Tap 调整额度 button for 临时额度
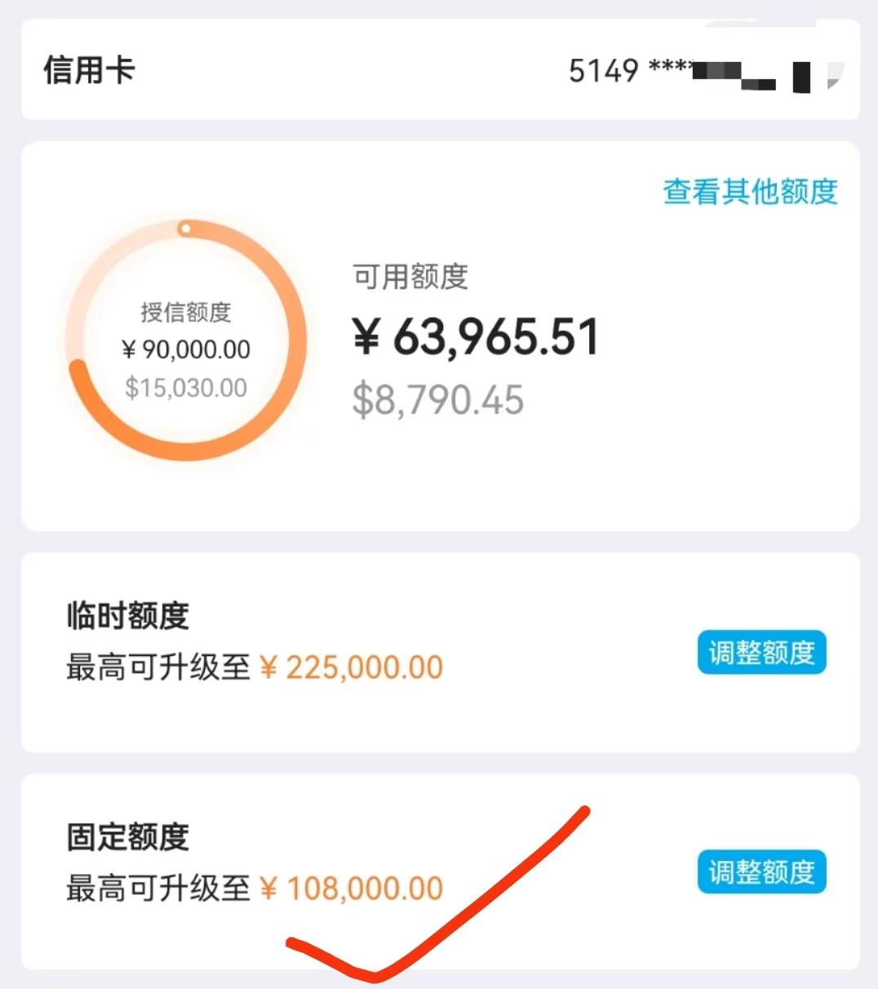This screenshot has width=878, height=989. pos(761,652)
